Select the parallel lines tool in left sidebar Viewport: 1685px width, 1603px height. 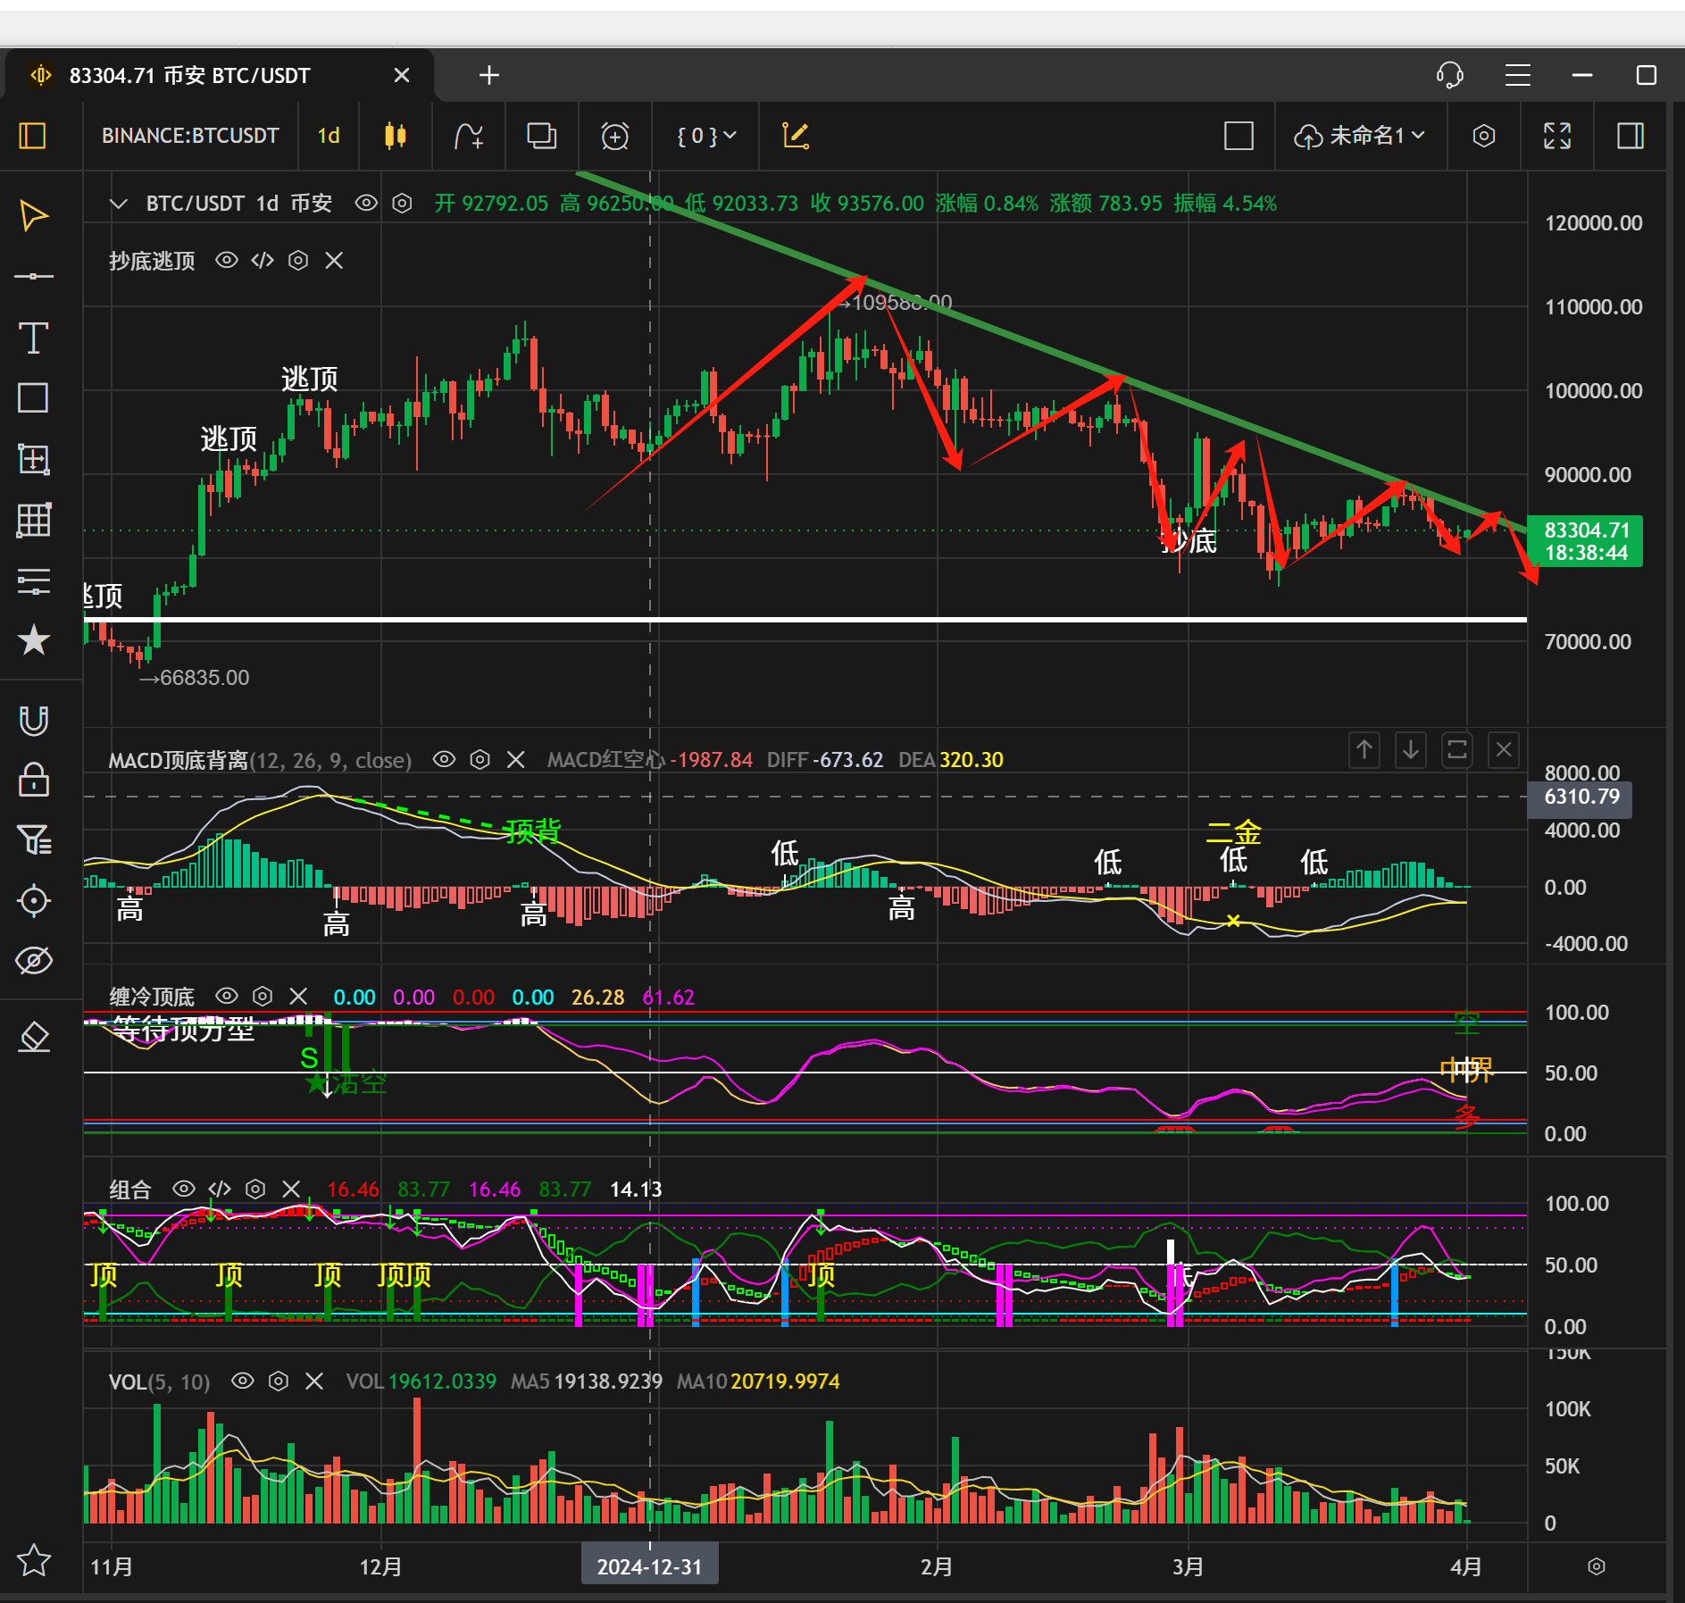(x=34, y=580)
